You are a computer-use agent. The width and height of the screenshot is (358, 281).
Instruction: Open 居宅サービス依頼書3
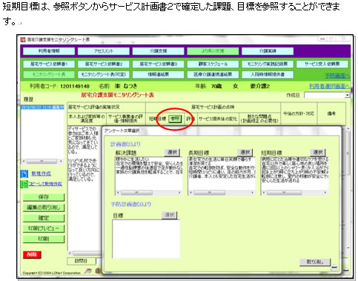pyautogui.click(x=158, y=64)
